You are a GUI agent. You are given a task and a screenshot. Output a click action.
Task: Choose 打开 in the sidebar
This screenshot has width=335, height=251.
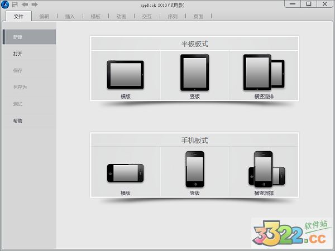pyautogui.click(x=30, y=54)
